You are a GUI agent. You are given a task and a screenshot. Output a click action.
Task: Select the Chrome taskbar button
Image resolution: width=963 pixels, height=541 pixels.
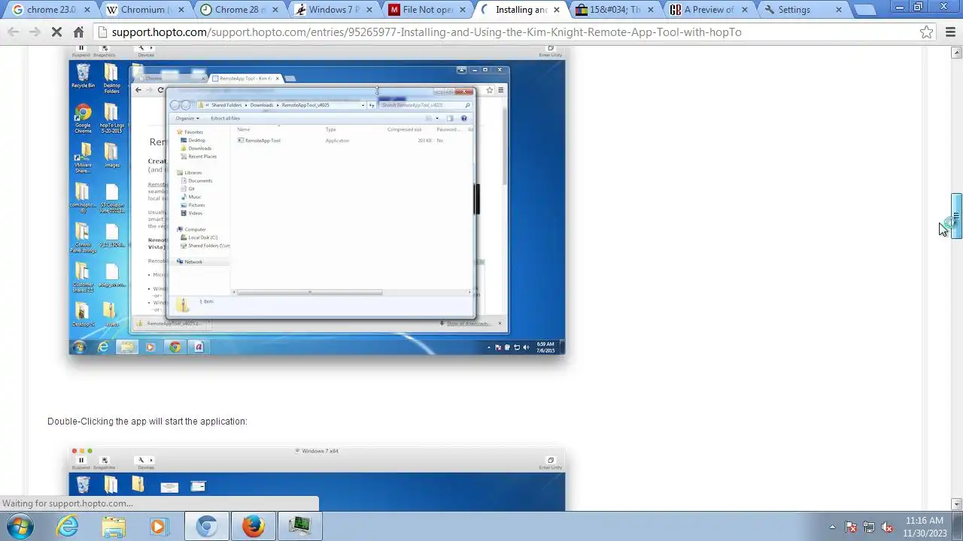click(206, 526)
